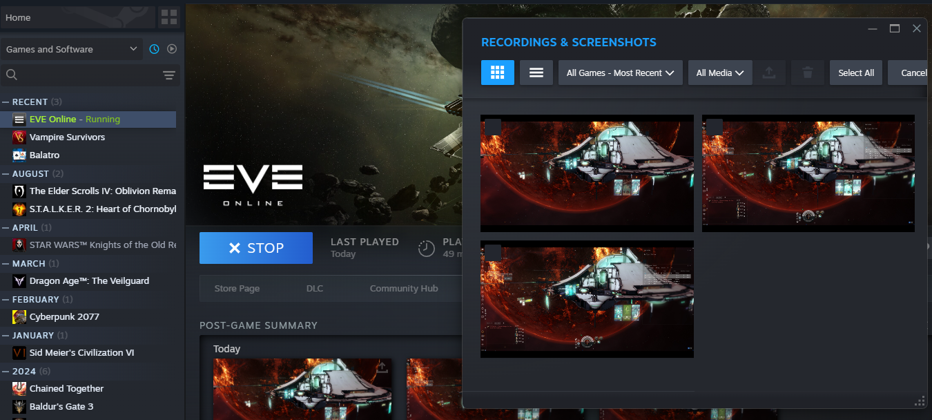Select the Balatro game icon

pyautogui.click(x=19, y=155)
